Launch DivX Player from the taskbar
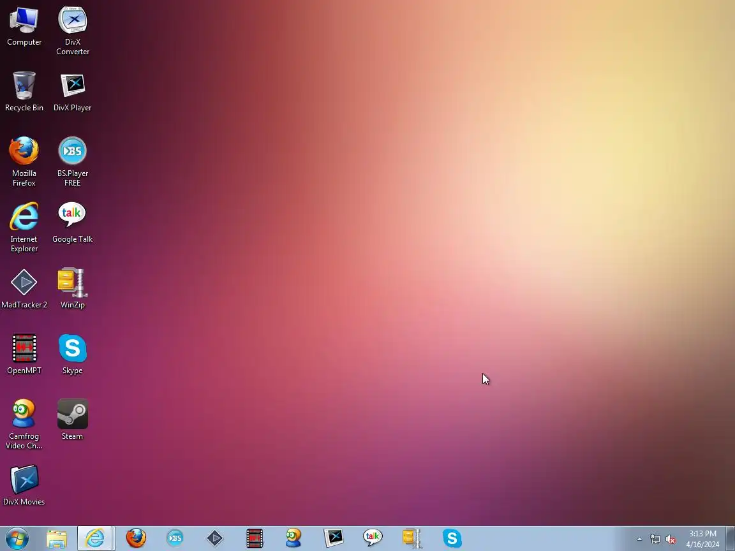 (334, 538)
